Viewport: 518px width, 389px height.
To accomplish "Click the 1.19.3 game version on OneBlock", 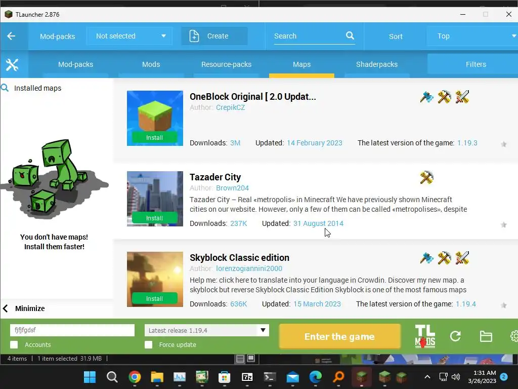I will coord(467,143).
